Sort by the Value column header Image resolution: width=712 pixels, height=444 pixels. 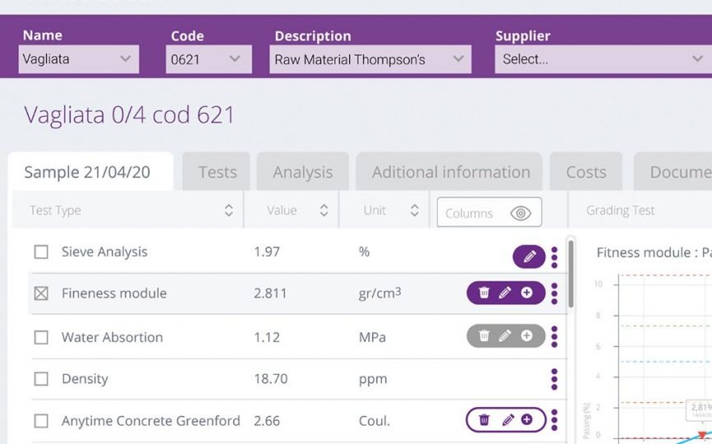[x=324, y=210]
